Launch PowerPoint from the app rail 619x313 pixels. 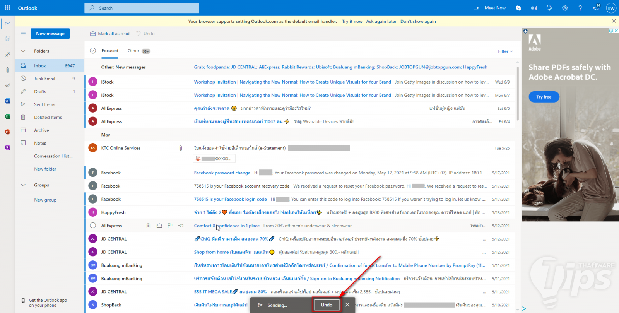tap(8, 132)
